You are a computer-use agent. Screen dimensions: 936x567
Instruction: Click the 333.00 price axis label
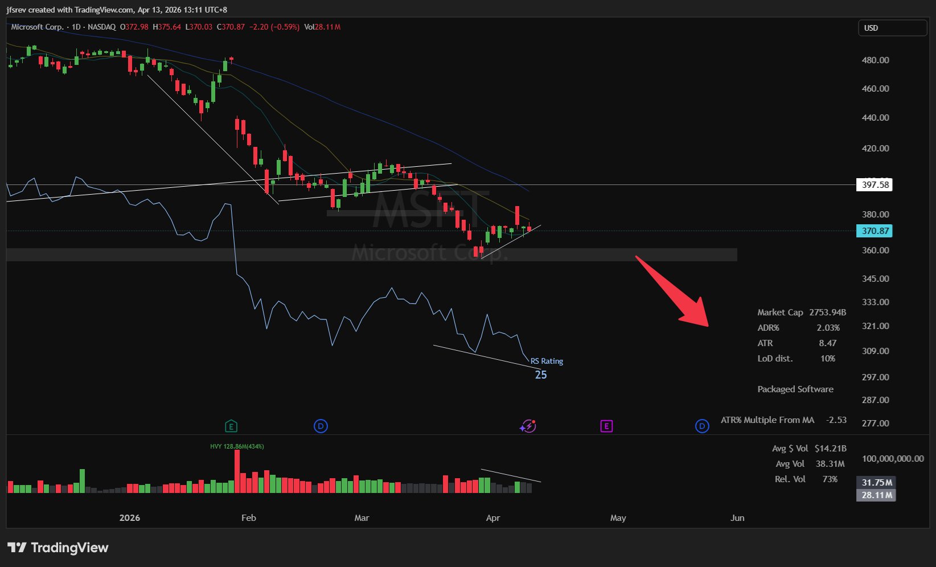pyautogui.click(x=875, y=302)
